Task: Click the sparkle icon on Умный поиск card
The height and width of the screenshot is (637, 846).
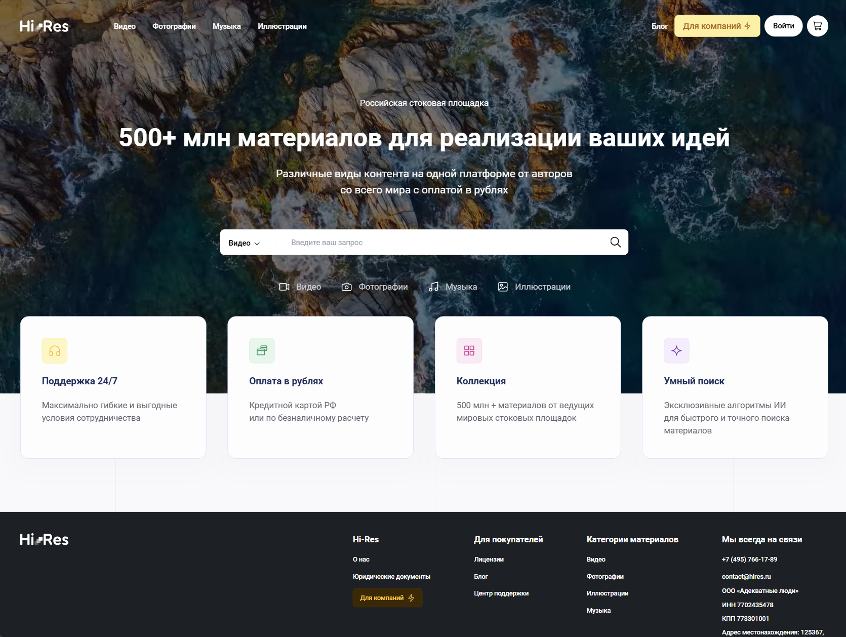Action: pyautogui.click(x=676, y=350)
